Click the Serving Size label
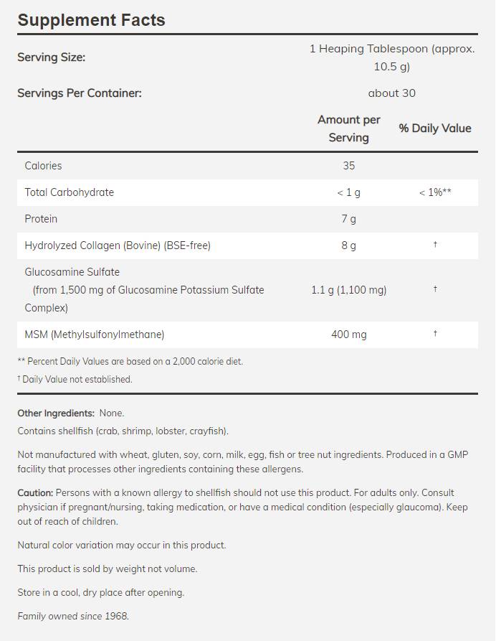The height and width of the screenshot is (641, 496). (x=51, y=57)
